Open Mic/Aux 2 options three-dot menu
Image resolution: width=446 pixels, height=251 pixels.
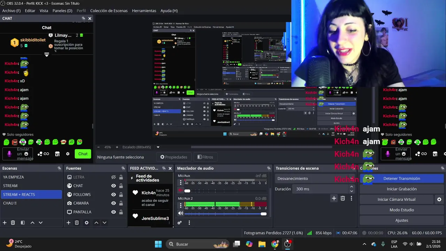pos(180,205)
